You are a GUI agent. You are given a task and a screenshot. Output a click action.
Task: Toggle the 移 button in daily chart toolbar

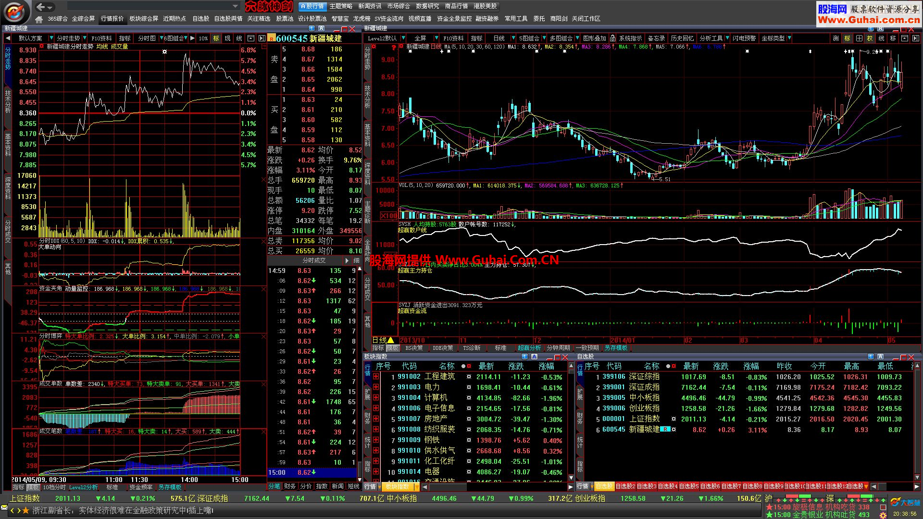click(893, 38)
